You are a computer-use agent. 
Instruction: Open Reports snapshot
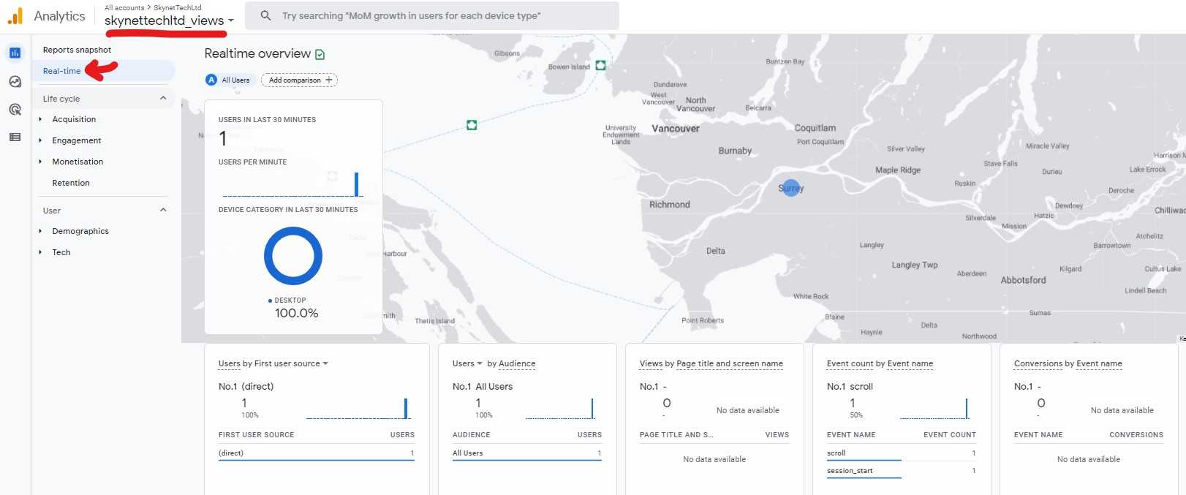pos(77,50)
